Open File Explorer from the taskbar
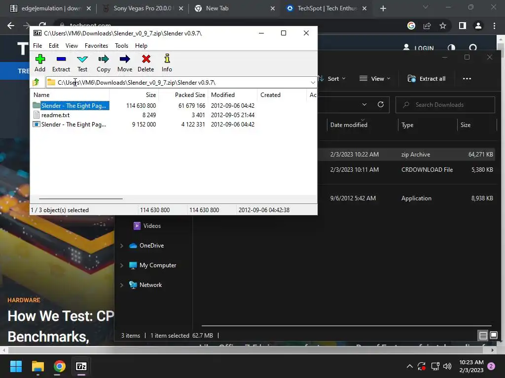The width and height of the screenshot is (505, 378). (x=37, y=366)
